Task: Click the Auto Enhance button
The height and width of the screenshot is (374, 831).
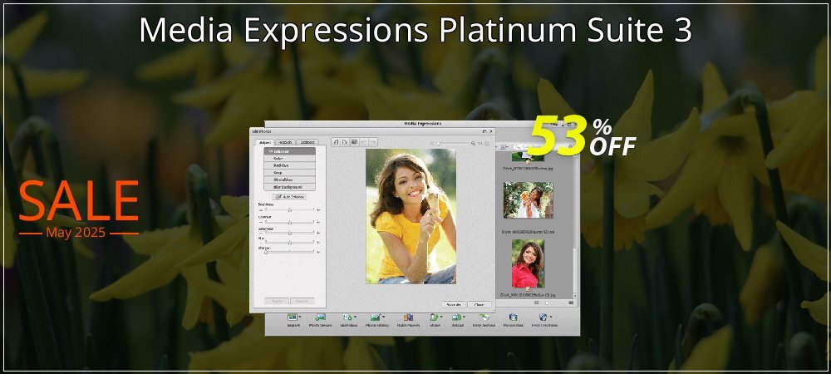Action: pos(289,196)
